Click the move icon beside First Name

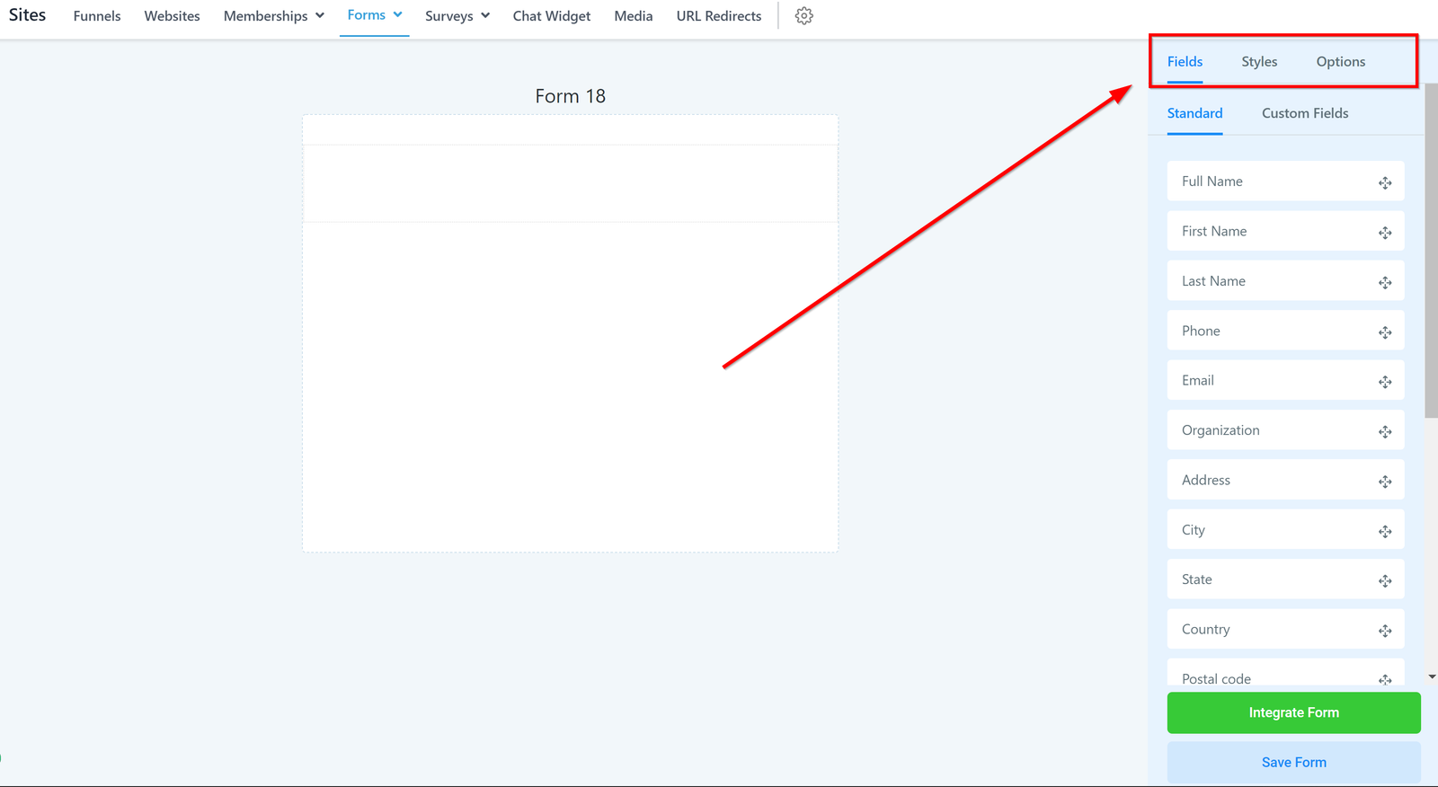tap(1385, 233)
